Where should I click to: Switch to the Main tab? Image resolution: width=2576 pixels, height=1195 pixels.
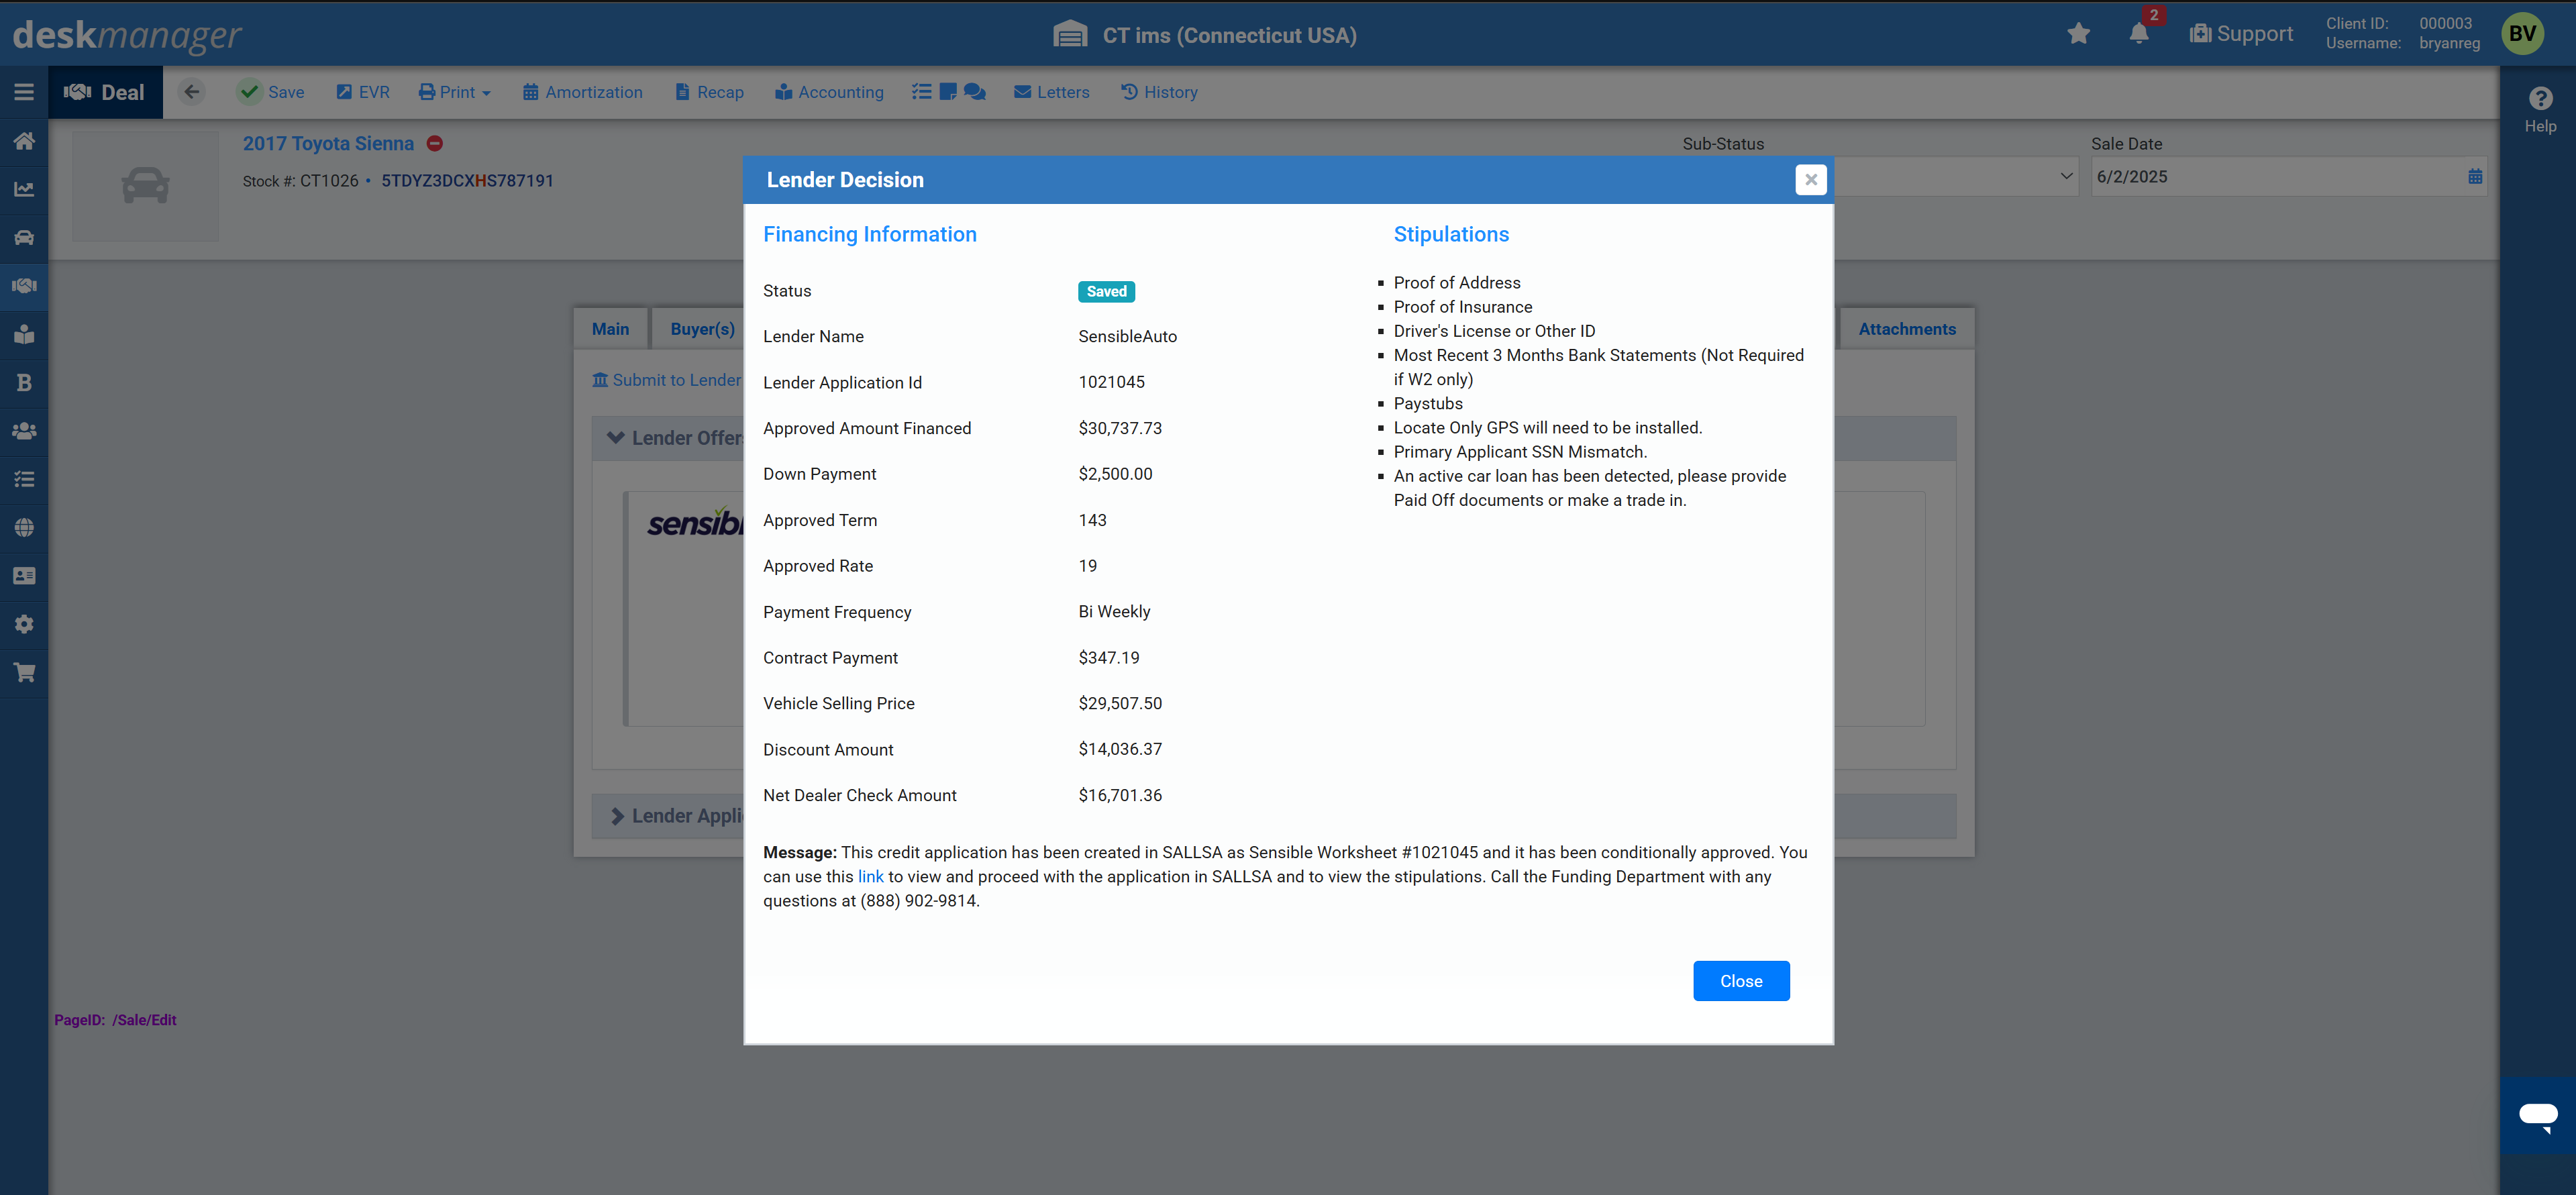coord(610,329)
